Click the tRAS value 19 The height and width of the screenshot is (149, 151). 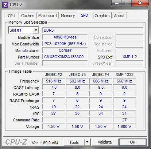pos(54,107)
